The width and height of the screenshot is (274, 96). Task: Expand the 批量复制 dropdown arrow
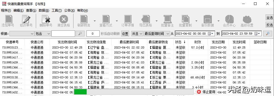(x=197, y=21)
